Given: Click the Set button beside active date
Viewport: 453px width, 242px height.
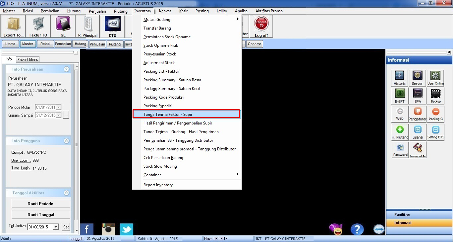Looking at the screenshot, I should point(66,227).
